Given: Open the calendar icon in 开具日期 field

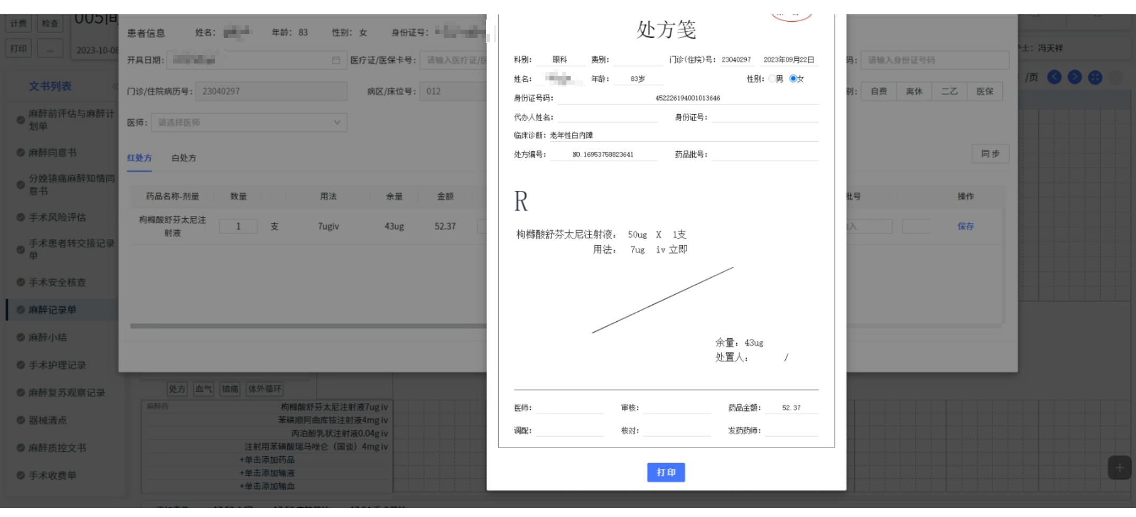Looking at the screenshot, I should [336, 60].
